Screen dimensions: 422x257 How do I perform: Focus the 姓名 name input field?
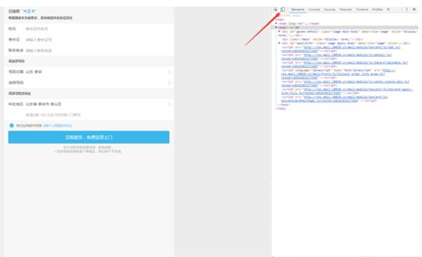point(97,29)
